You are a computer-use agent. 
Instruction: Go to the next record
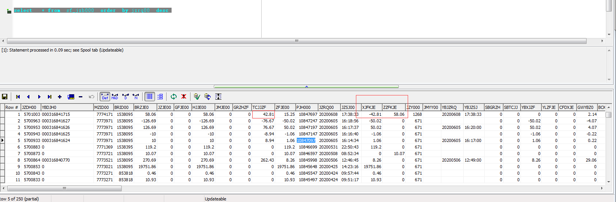pos(39,97)
